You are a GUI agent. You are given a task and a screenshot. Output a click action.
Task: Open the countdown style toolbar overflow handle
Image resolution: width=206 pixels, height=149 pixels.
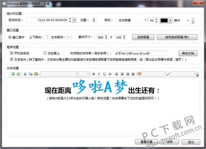[193, 20]
